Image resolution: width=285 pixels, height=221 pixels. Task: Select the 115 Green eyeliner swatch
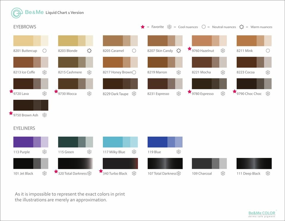(x=75, y=142)
